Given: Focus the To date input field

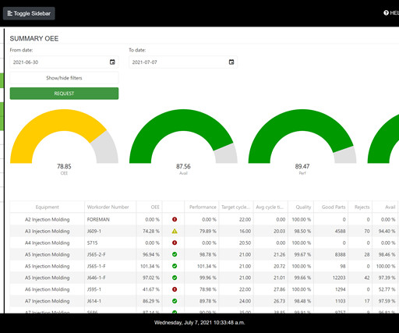Looking at the screenshot, I should 183,62.
